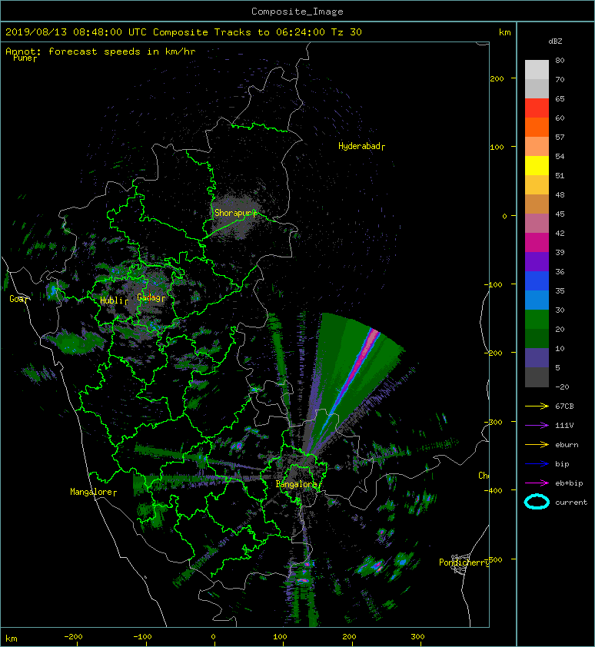The height and width of the screenshot is (647, 595).
Task: Click the purple 111V arrow in legend
Action: click(x=537, y=426)
